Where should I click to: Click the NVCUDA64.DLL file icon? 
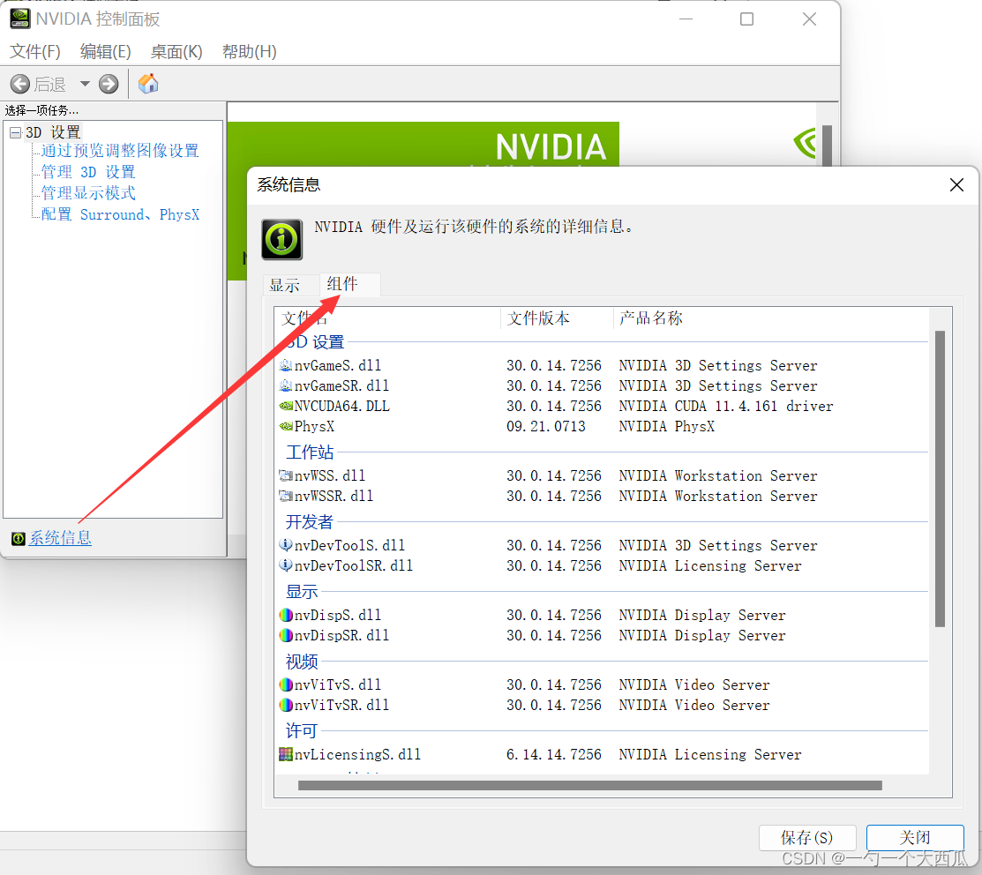click(x=286, y=406)
